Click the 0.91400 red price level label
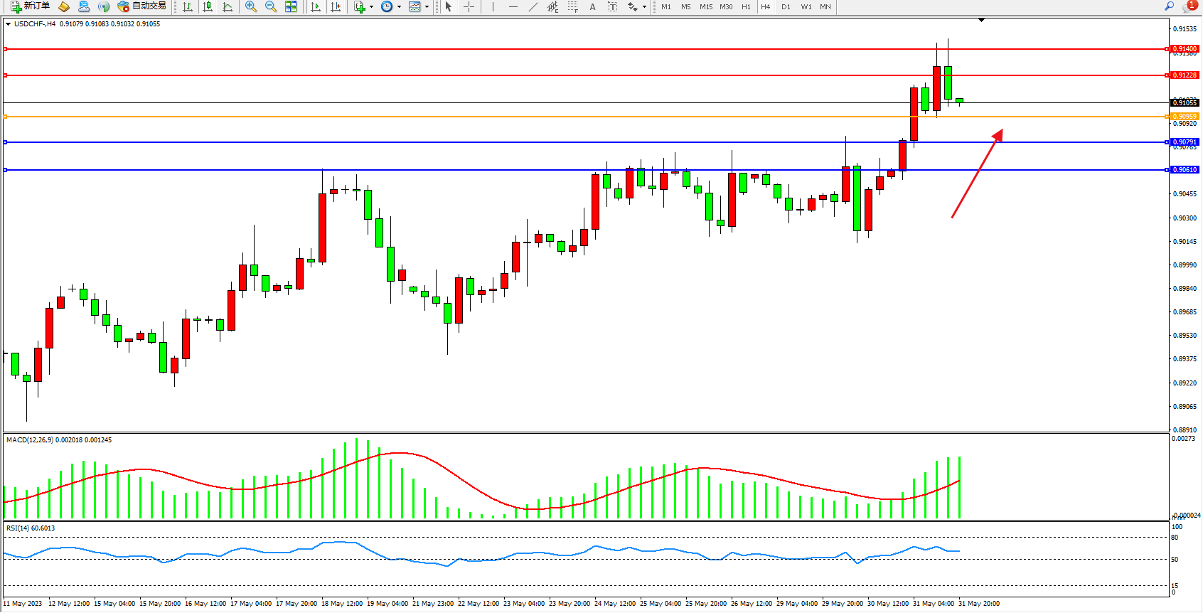Image resolution: width=1203 pixels, height=613 pixels. tap(1185, 49)
